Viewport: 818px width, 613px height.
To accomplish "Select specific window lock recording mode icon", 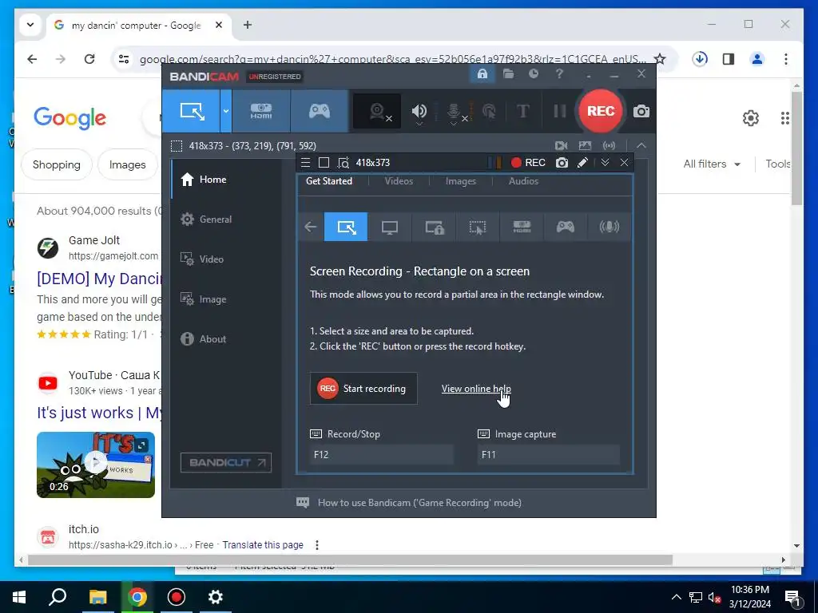I will [x=434, y=227].
